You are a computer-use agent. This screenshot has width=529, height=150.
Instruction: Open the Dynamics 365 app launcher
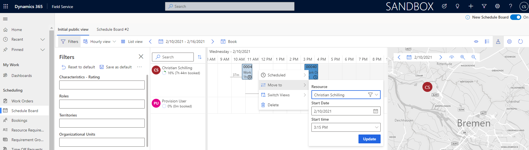6,6
